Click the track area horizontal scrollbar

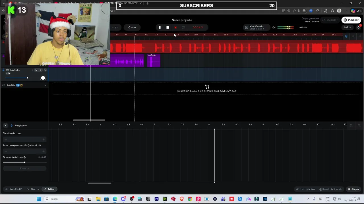coord(89,120)
